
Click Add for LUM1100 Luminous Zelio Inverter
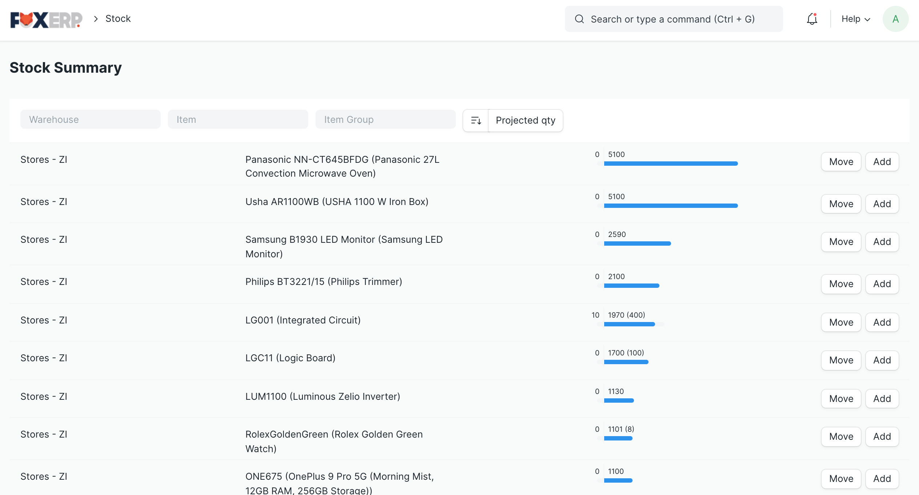coord(882,399)
